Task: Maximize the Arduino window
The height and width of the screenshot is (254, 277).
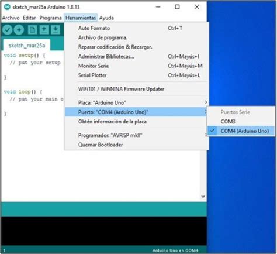Action: (x=177, y=7)
